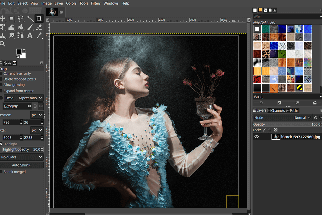The height and width of the screenshot is (215, 322).
Task: Open the Patterns dock tab
Action: pos(260,10)
